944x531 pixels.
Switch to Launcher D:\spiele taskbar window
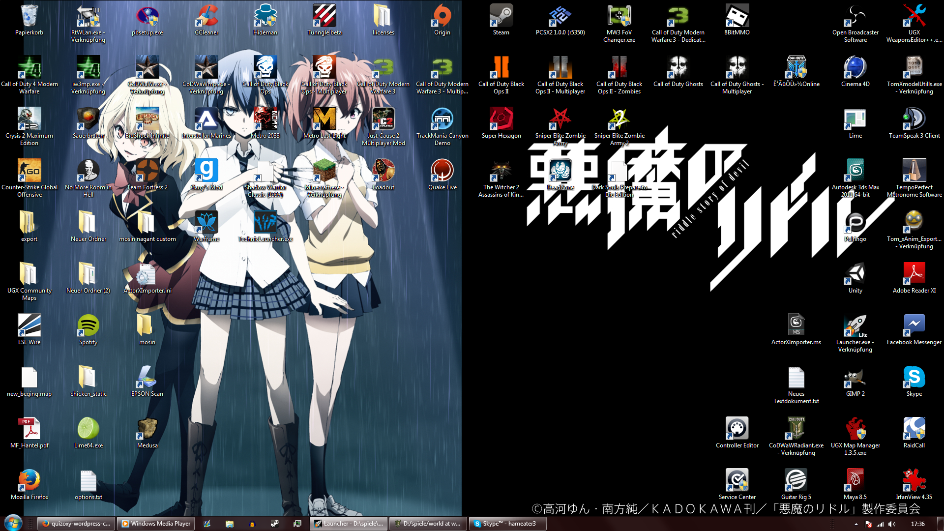(x=349, y=524)
